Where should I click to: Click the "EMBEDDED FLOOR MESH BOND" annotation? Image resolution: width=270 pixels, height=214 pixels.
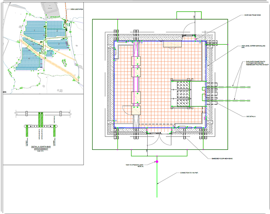pyautogui.click(x=222, y=159)
